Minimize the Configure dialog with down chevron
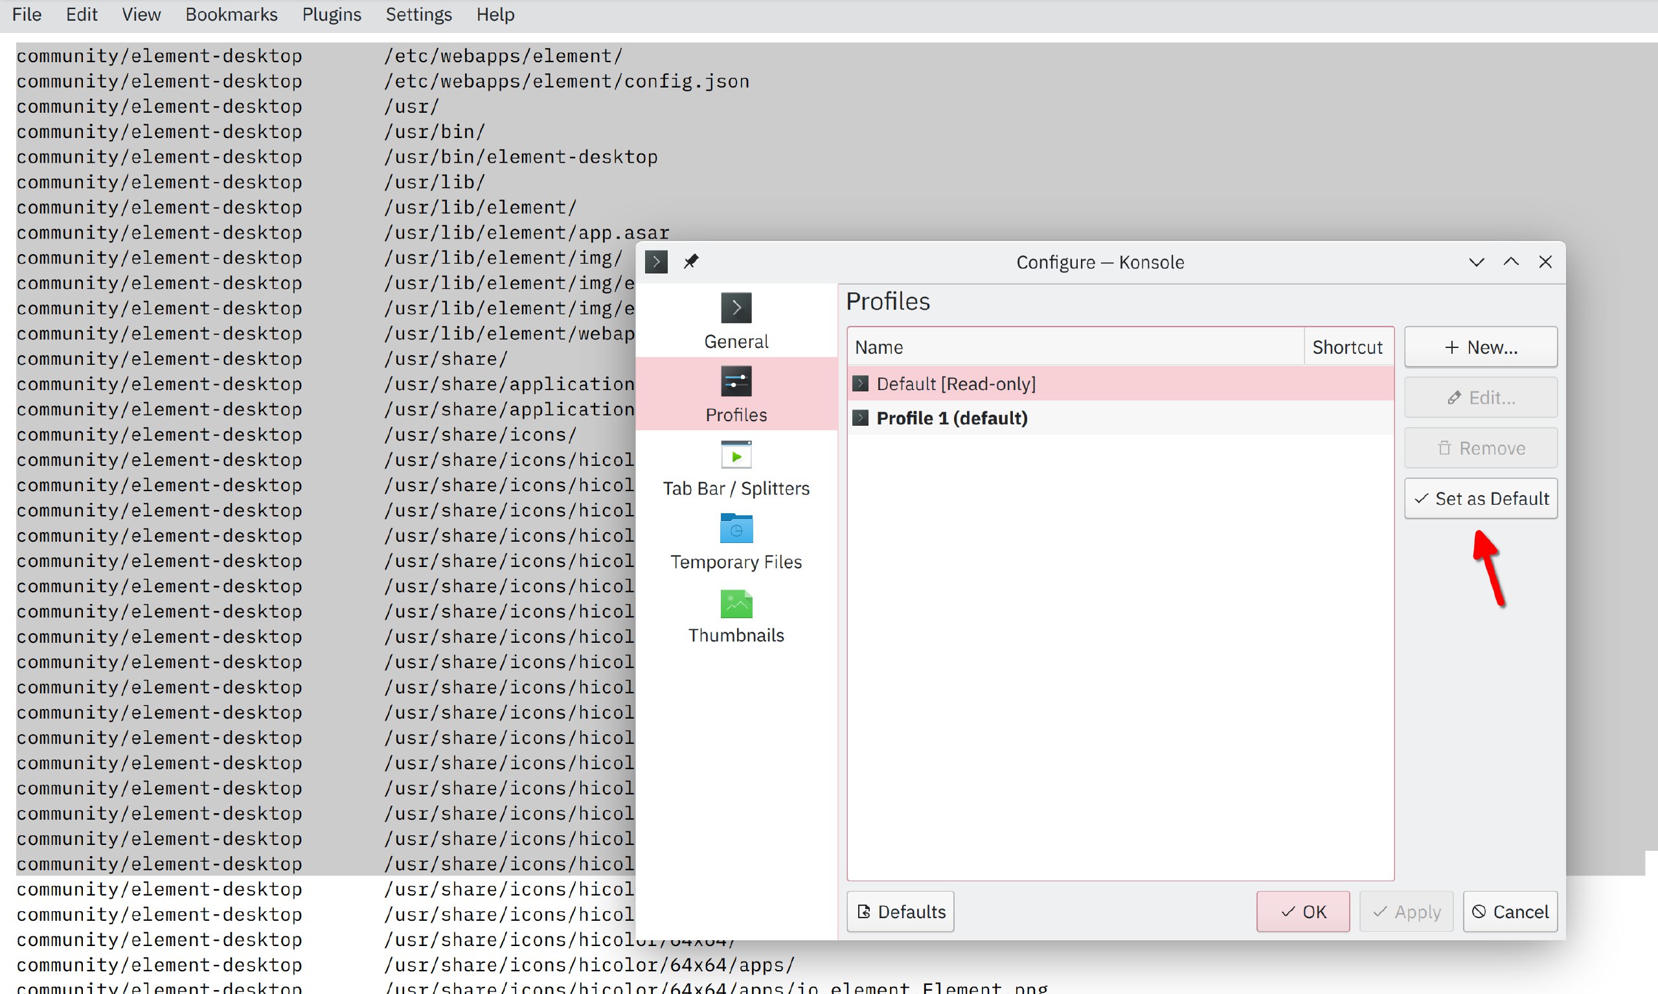The height and width of the screenshot is (994, 1658). 1477,262
